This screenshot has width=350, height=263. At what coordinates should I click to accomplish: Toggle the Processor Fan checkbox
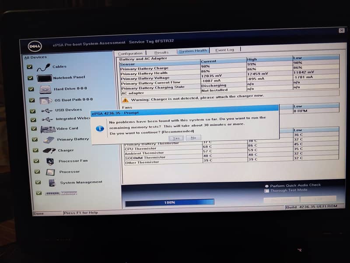click(36, 161)
